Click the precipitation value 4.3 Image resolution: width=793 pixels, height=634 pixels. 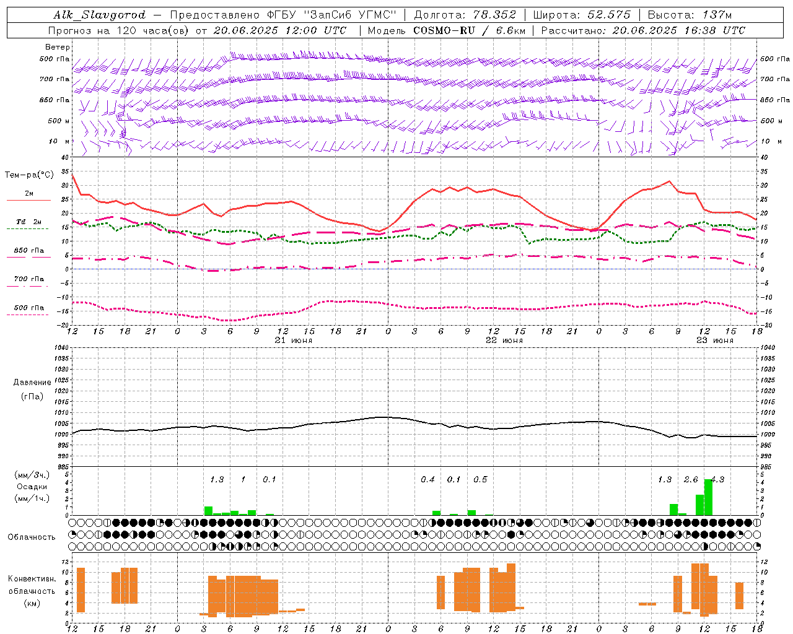tap(717, 480)
